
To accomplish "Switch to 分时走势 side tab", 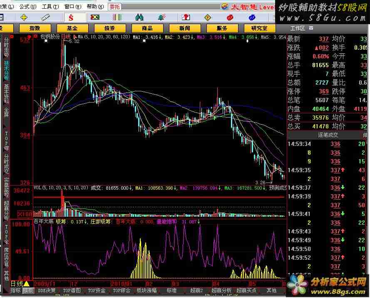I will (x=6, y=47).
